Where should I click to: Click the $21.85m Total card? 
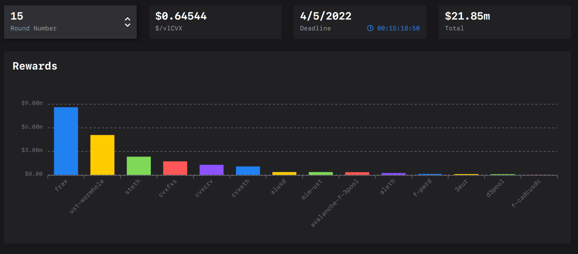[x=504, y=22]
